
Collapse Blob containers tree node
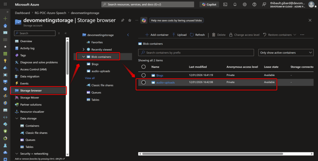pos(84,57)
